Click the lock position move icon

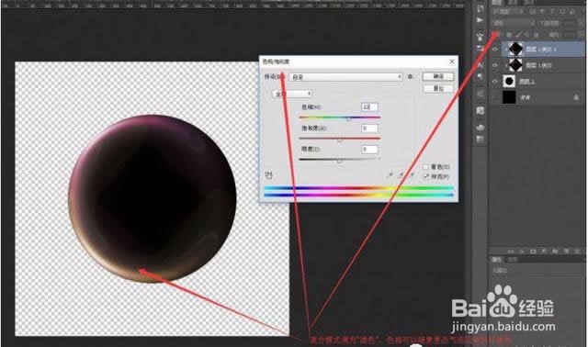[x=527, y=35]
